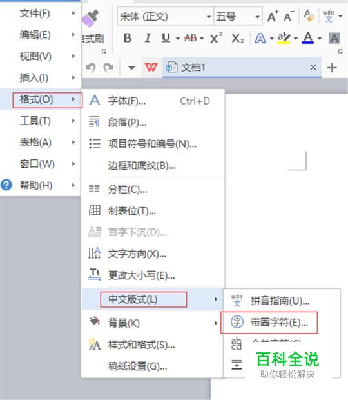The width and height of the screenshot is (348, 400).
Task: Expand strikethrough options dropdown arrow
Action: click(202, 39)
